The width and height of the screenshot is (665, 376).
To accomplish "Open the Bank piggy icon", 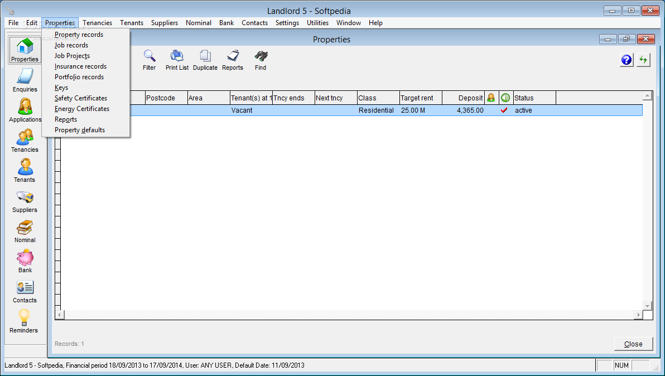I will (x=25, y=261).
